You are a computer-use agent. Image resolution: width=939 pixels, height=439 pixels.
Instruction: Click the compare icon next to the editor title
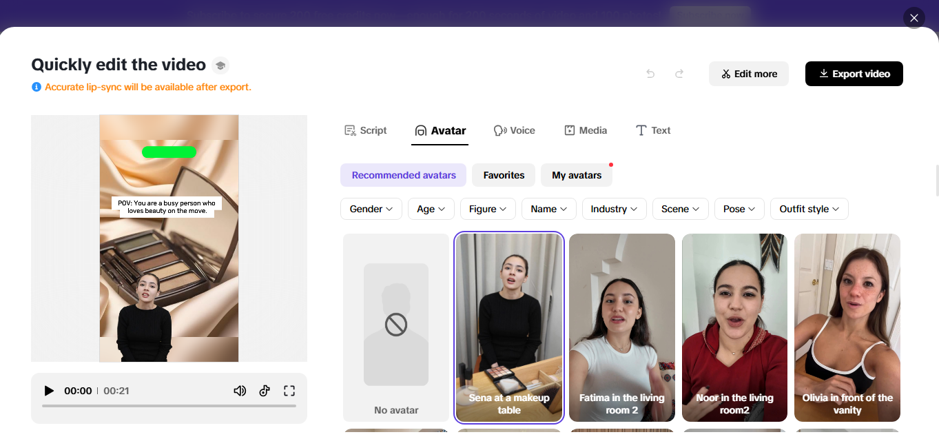pyautogui.click(x=220, y=65)
